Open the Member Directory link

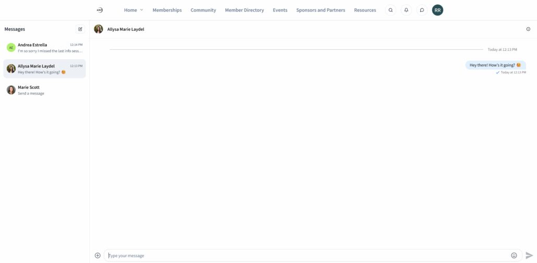[x=245, y=10]
